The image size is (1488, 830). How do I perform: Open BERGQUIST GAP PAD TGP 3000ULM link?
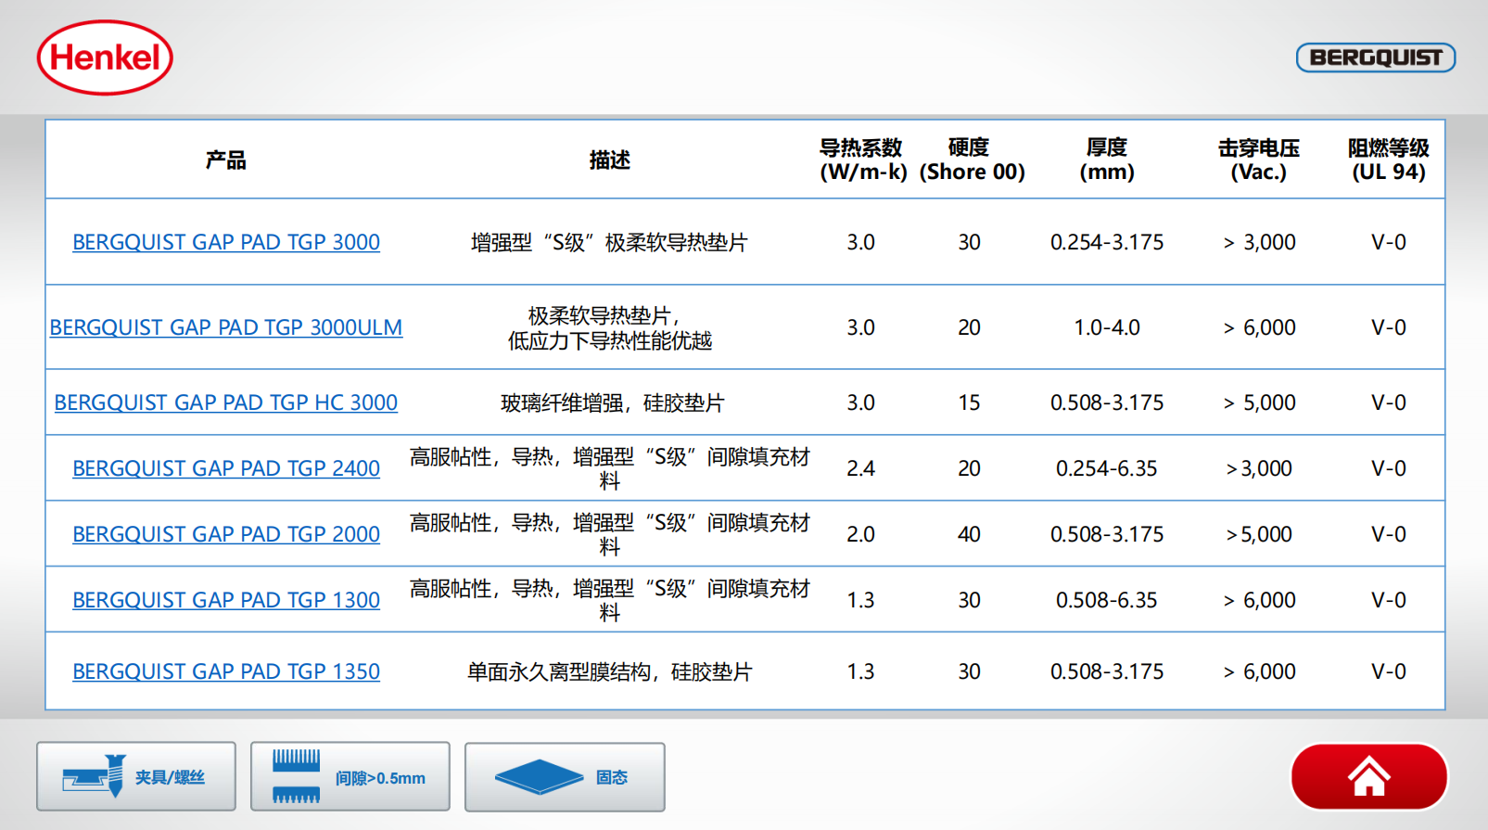pyautogui.click(x=226, y=327)
